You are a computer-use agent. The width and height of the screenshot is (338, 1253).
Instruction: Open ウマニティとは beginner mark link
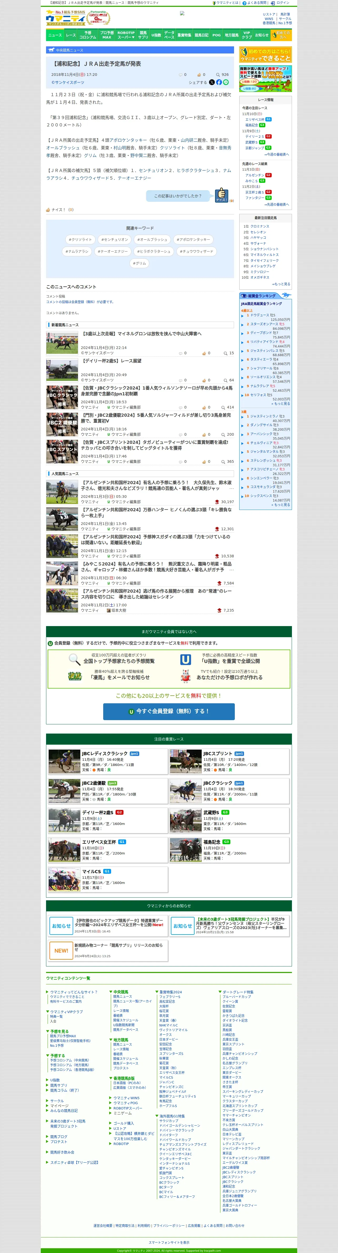point(225,3)
